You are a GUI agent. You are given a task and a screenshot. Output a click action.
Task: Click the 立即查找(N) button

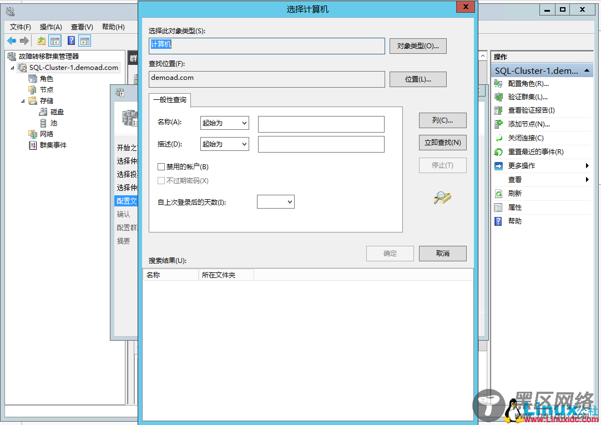pyautogui.click(x=442, y=143)
